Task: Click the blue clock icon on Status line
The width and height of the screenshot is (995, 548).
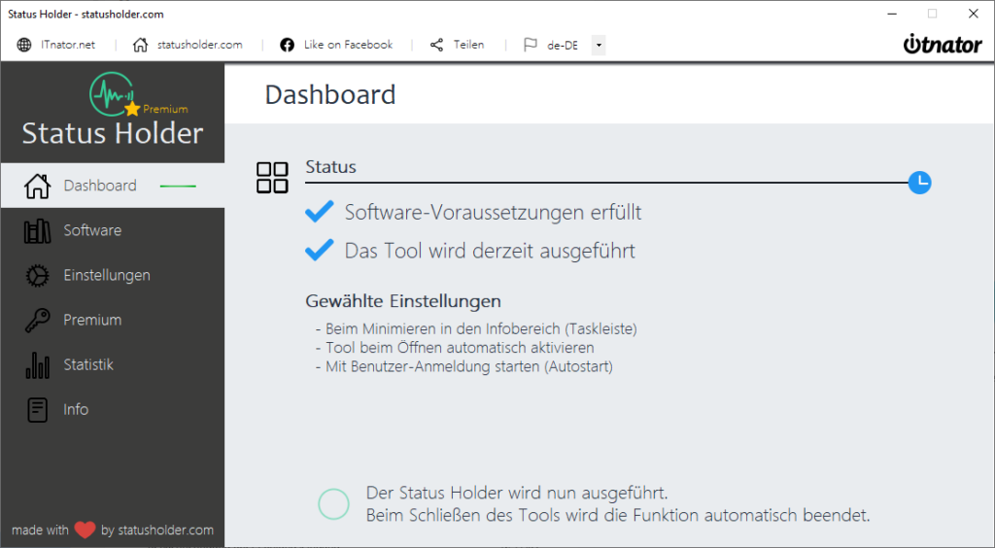Action: tap(919, 183)
